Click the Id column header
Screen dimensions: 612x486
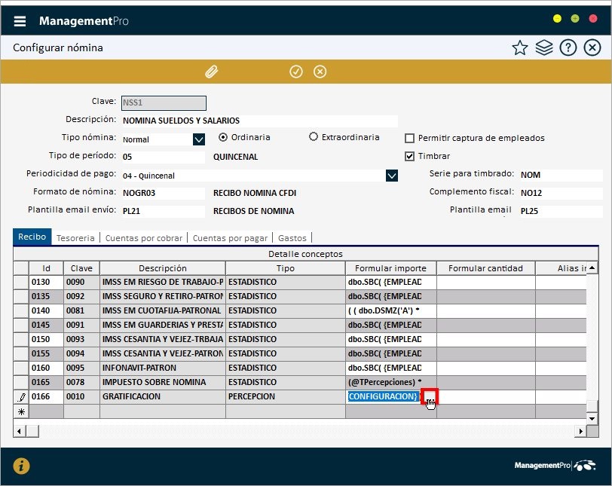pos(46,268)
